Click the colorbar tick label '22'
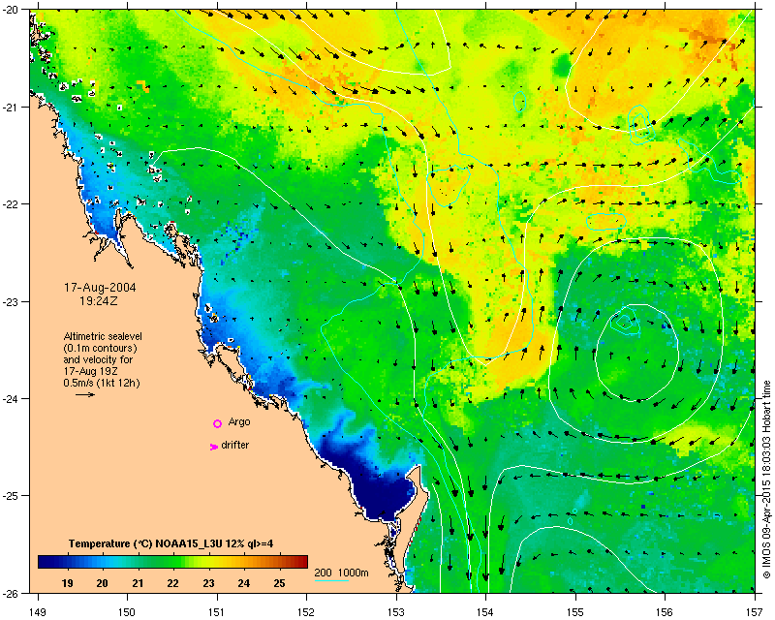775x620 pixels. tap(173, 583)
